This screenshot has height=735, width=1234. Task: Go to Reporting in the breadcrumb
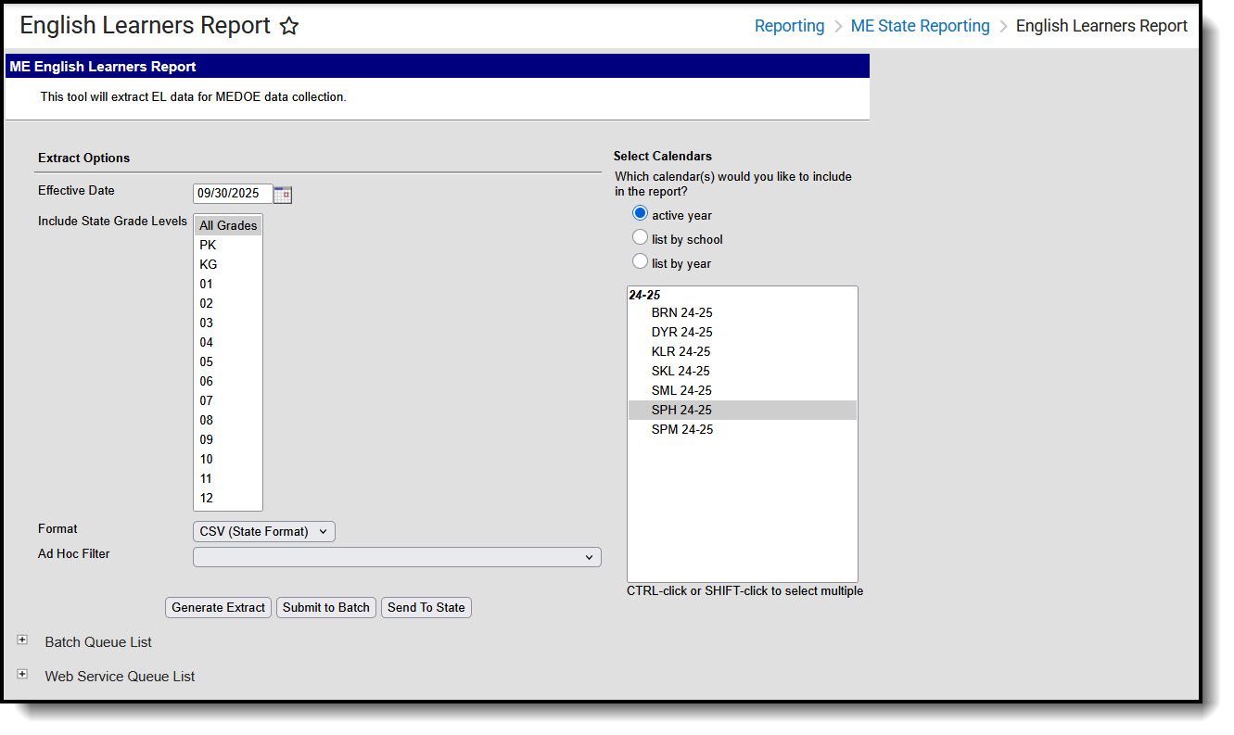tap(790, 26)
